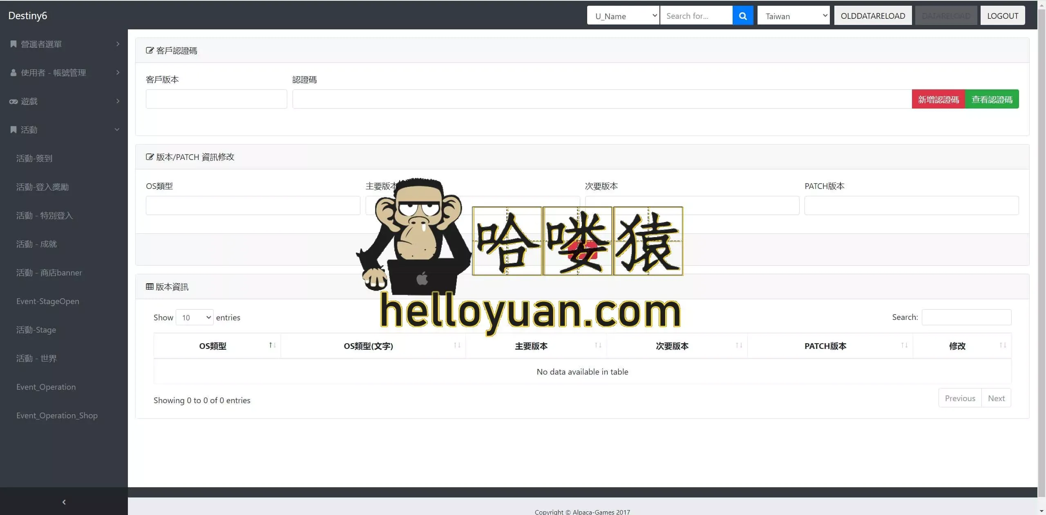Sort by PATCH版本 column arrows

(905, 346)
